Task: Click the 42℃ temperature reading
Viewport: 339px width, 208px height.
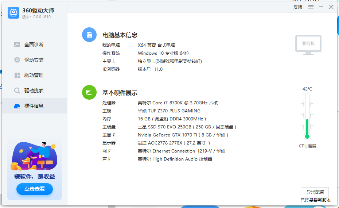Action: [x=307, y=89]
